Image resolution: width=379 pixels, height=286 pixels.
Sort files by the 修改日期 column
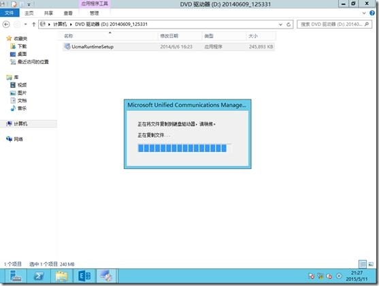(169, 36)
